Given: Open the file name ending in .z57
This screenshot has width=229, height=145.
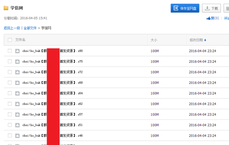Looking at the screenshot, I should coord(52,114).
